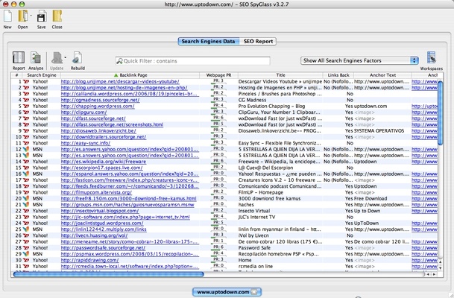454x298 pixels.
Task: Sort by Backlink Page column header
Action: (130, 75)
